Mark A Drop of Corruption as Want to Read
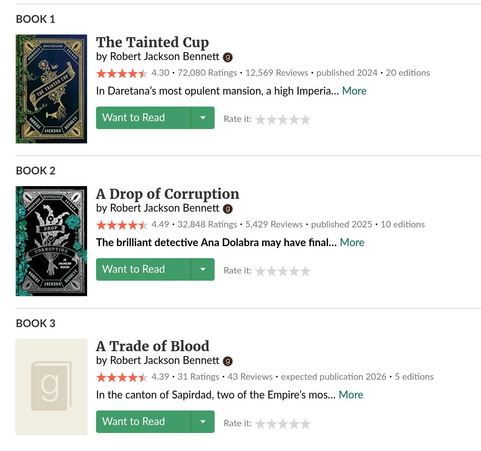This screenshot has width=481, height=451. pos(143,269)
